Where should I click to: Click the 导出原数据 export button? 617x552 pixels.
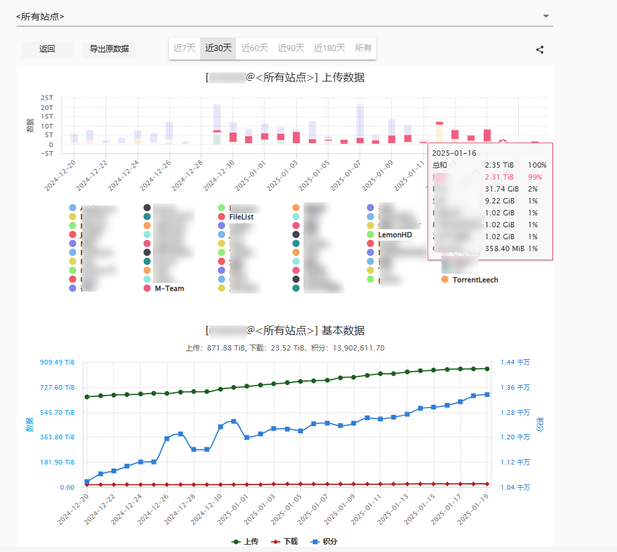point(109,49)
